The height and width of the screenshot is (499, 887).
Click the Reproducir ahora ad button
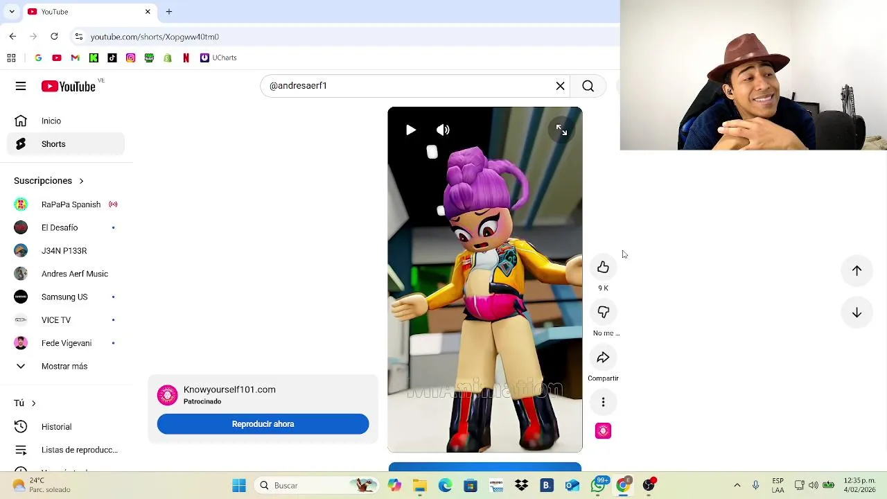pyautogui.click(x=263, y=424)
